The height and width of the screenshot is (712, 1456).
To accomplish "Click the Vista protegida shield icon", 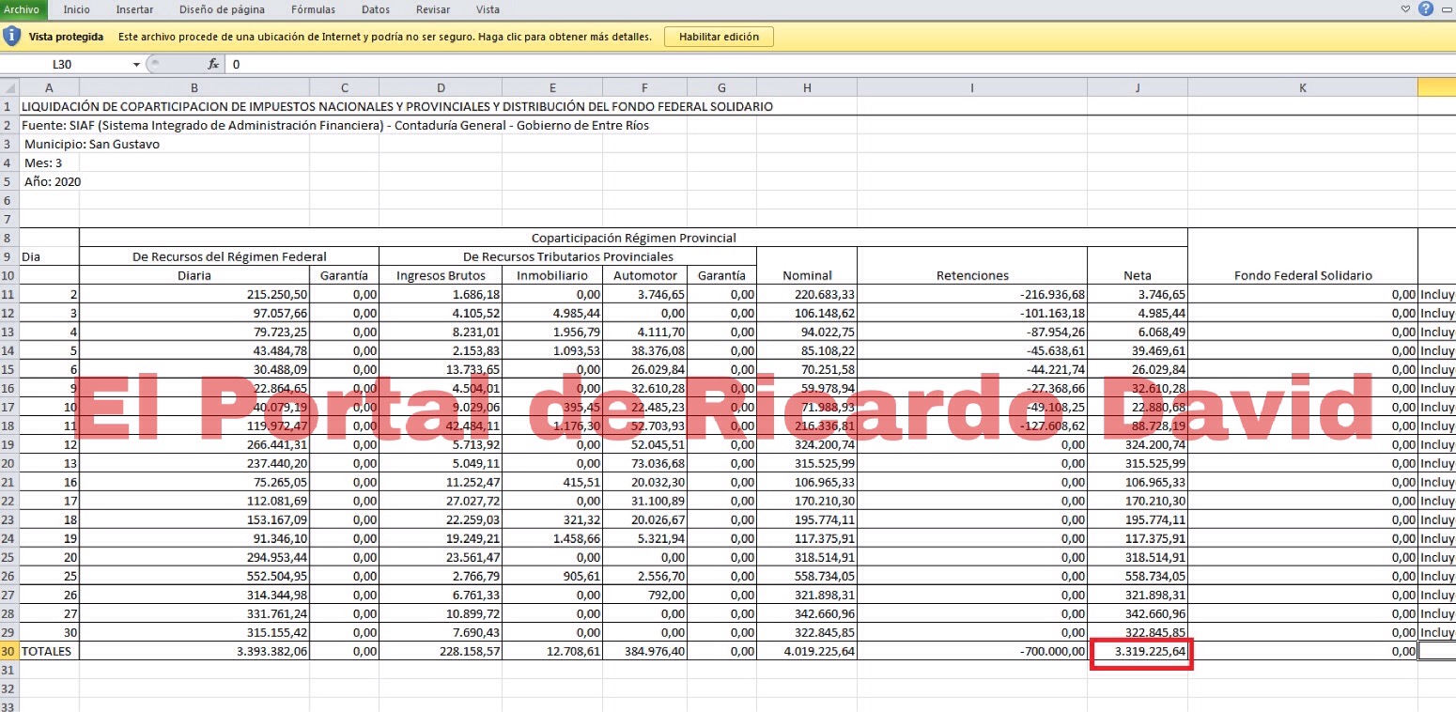I will pos(11,37).
